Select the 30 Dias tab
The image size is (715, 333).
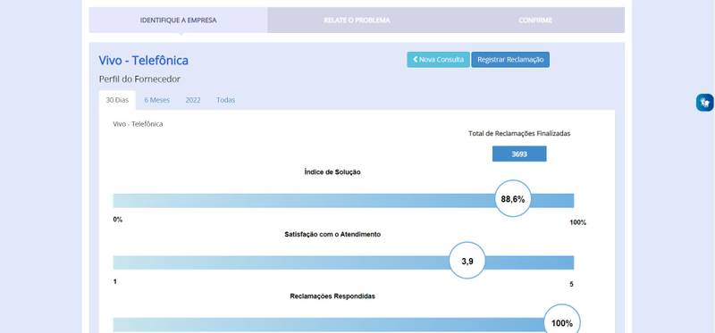pos(117,100)
